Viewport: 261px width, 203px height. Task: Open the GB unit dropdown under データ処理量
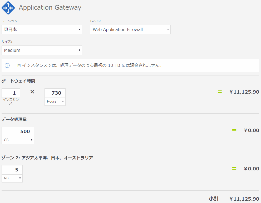click(18, 140)
